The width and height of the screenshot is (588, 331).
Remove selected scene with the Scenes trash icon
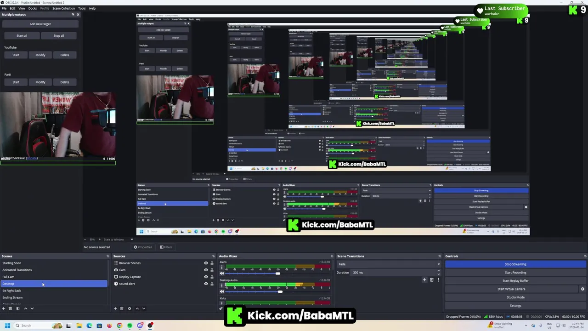click(10, 308)
